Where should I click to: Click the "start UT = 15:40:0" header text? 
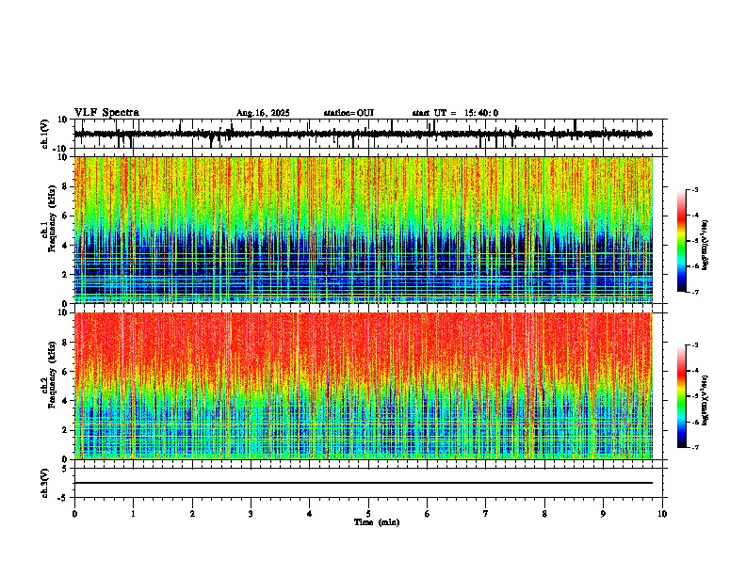click(455, 113)
